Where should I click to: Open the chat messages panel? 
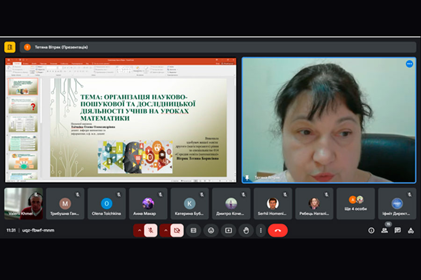[398, 230]
